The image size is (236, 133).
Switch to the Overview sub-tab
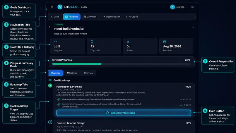[x=88, y=73]
